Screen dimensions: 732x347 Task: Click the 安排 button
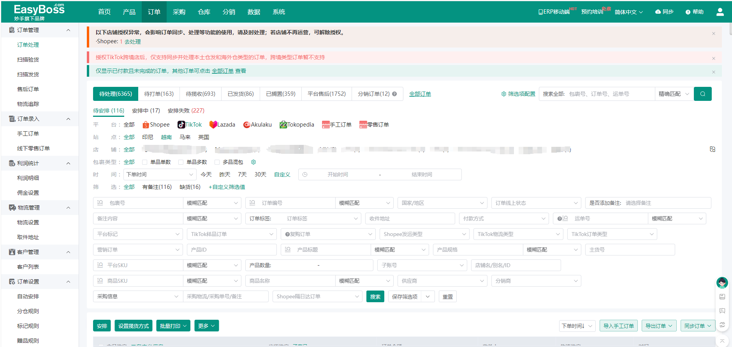coord(102,326)
